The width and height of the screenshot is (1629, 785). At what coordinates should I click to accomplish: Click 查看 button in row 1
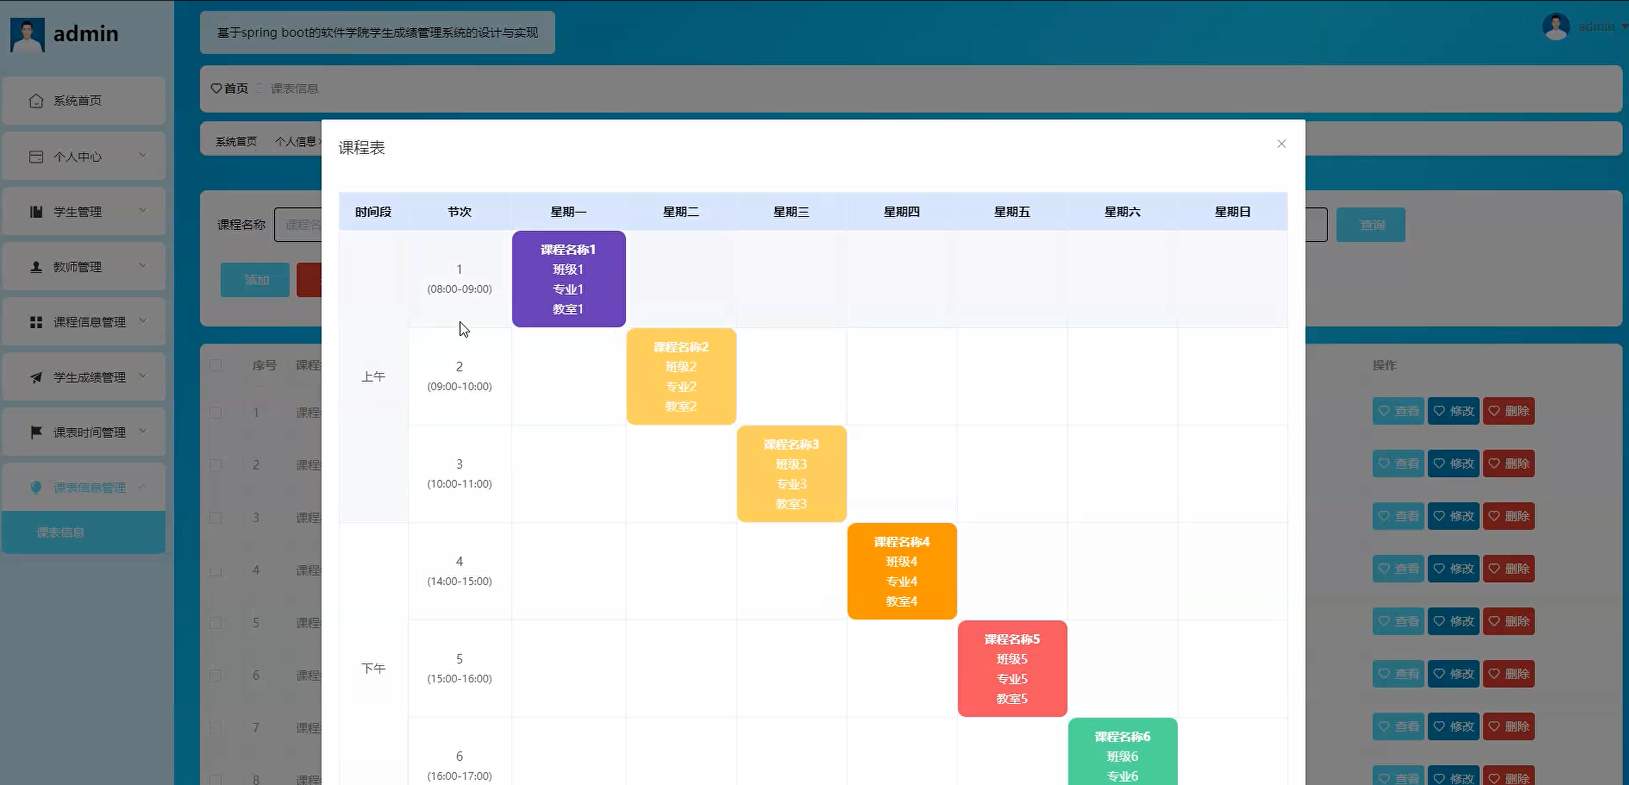[x=1398, y=411]
